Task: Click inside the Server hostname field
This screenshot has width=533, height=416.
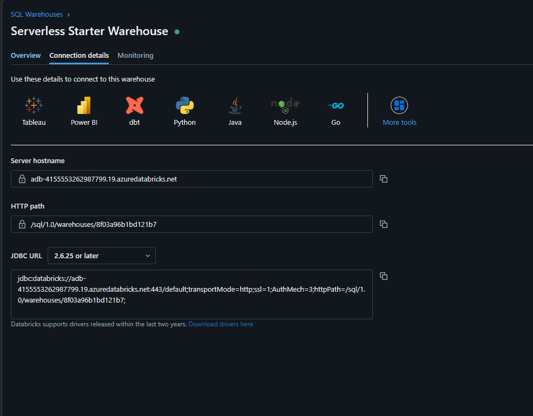Action: pyautogui.click(x=195, y=179)
